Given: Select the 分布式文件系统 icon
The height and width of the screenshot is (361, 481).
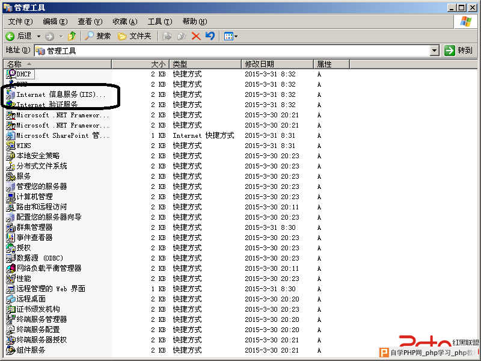Looking at the screenshot, I should (x=11, y=166).
